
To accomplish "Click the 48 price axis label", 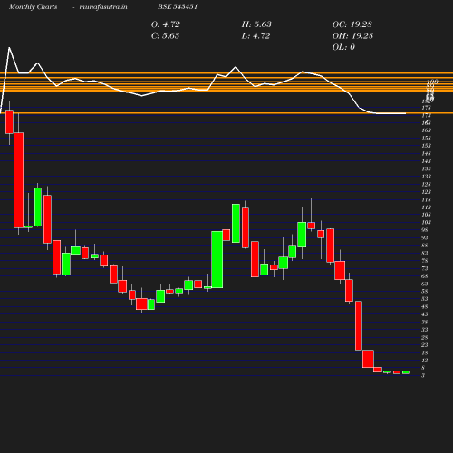I will [425, 306].
